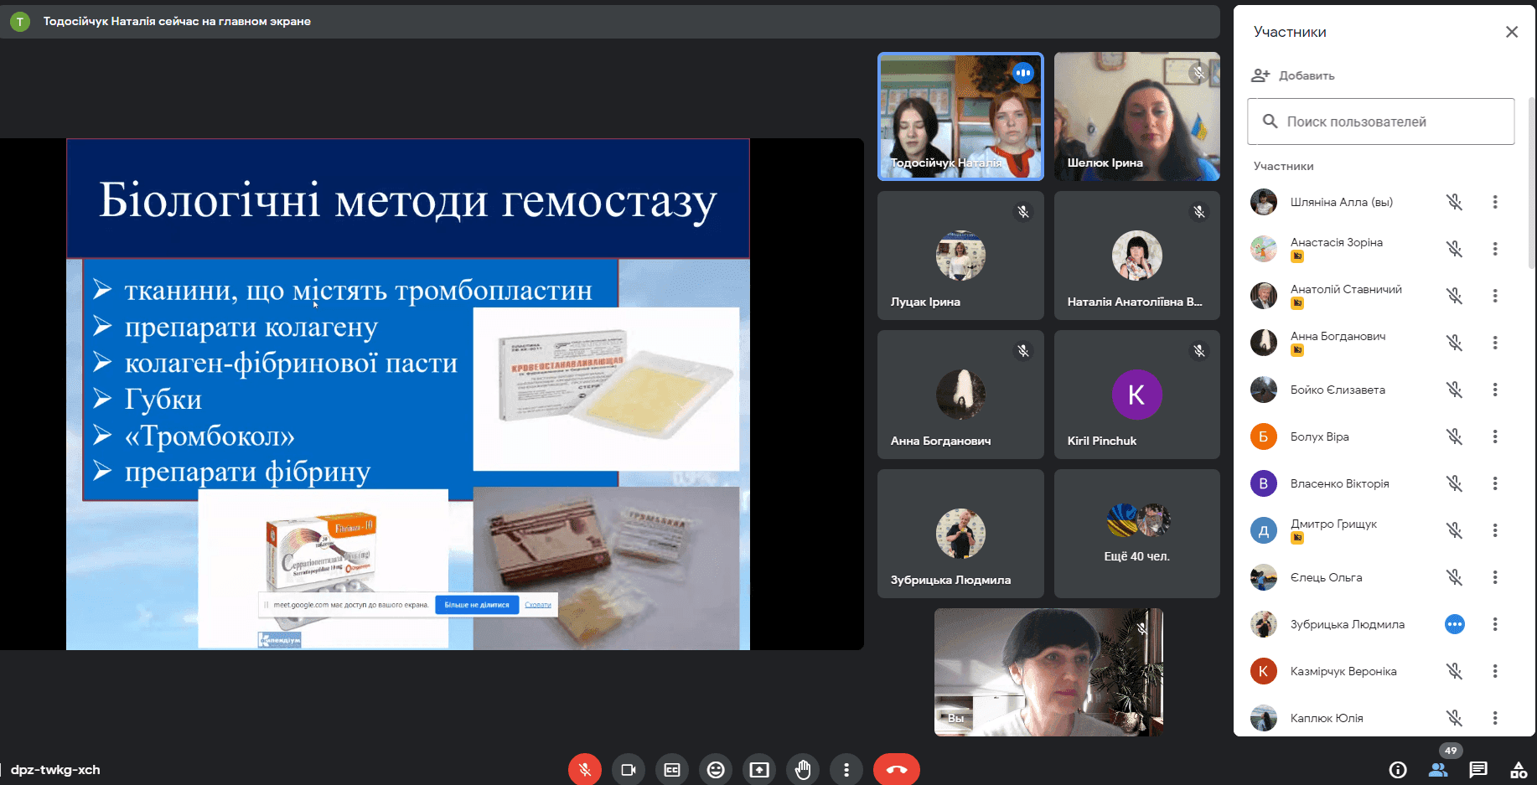The image size is (1537, 785).
Task: Raise hand button in toolbar
Action: 803,769
